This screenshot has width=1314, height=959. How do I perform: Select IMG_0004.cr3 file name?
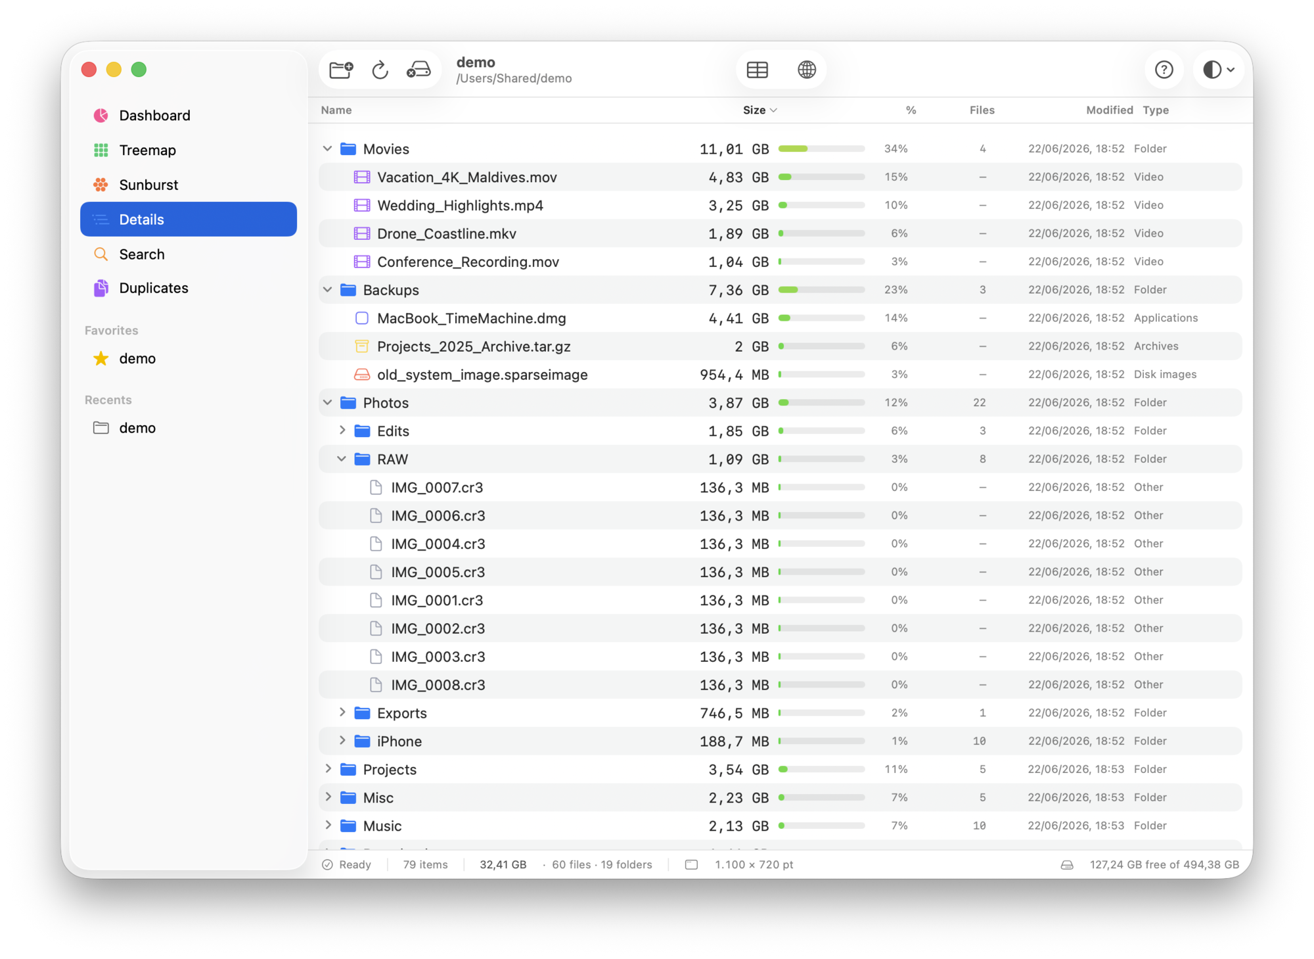438,544
